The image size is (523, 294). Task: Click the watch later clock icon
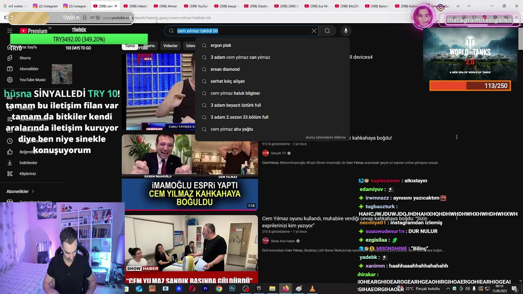(10, 141)
